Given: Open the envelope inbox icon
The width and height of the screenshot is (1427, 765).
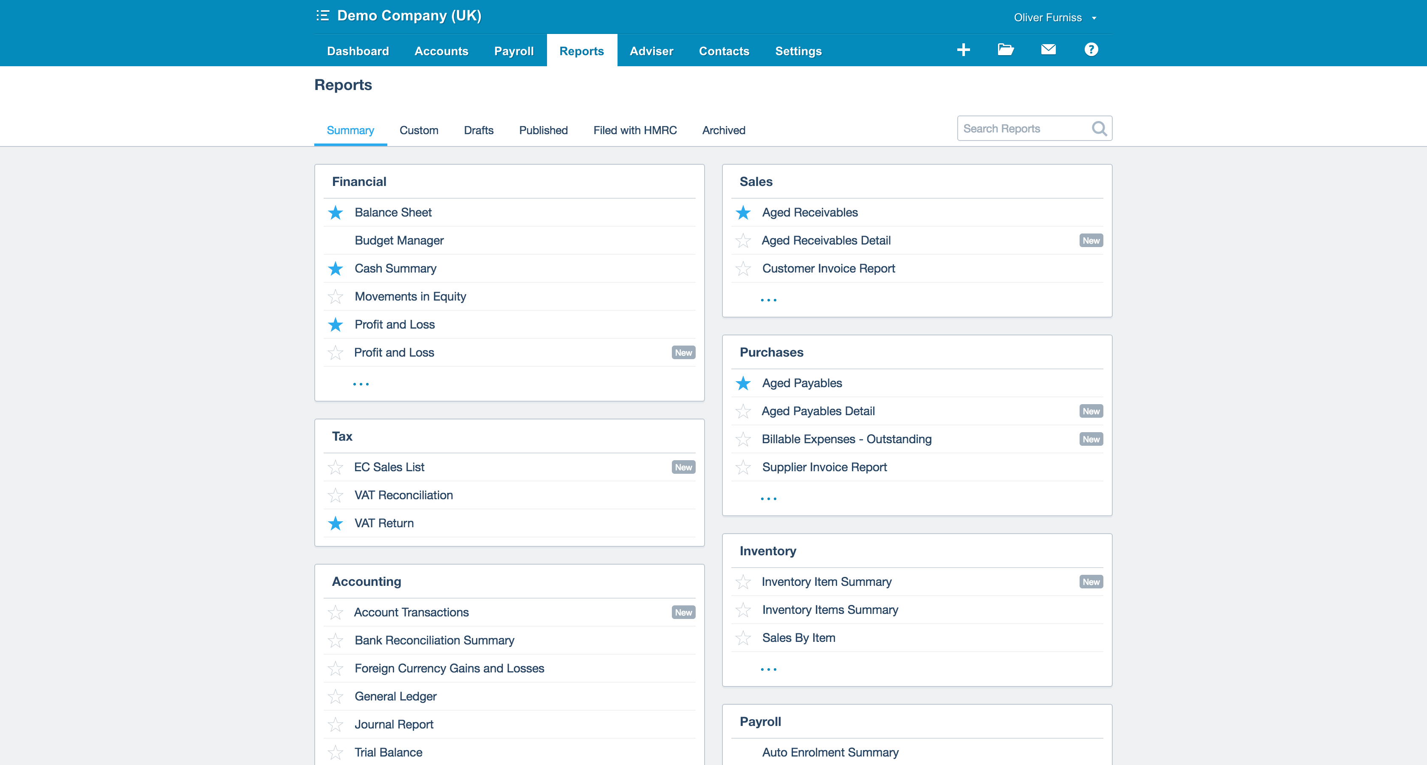Looking at the screenshot, I should [1048, 50].
